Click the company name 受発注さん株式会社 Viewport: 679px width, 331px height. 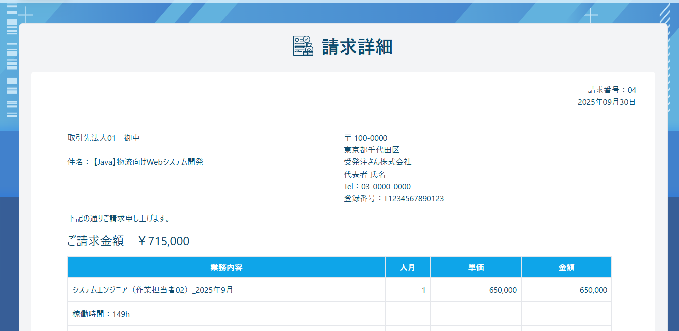tap(378, 162)
